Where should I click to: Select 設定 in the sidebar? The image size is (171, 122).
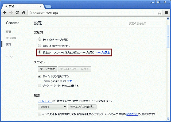[x=9, y=44]
